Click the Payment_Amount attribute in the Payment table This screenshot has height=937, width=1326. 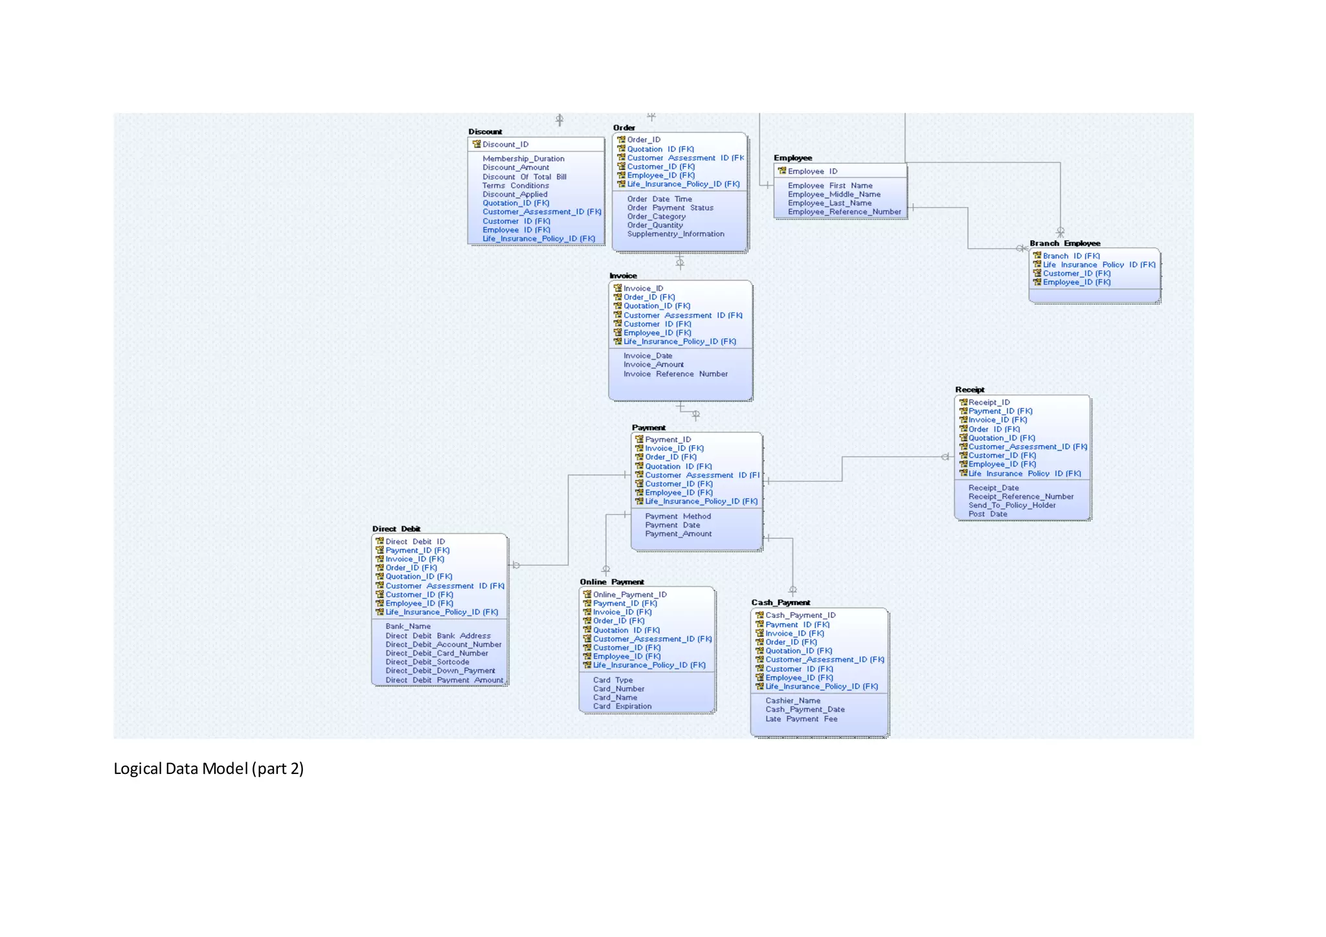tap(678, 534)
